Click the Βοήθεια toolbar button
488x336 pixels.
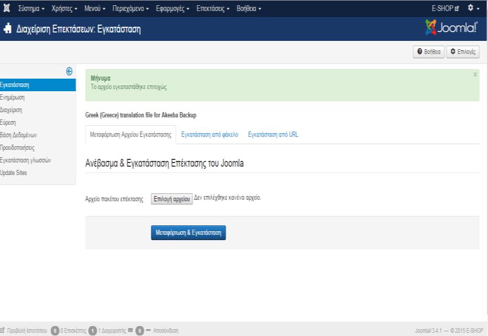click(x=428, y=52)
